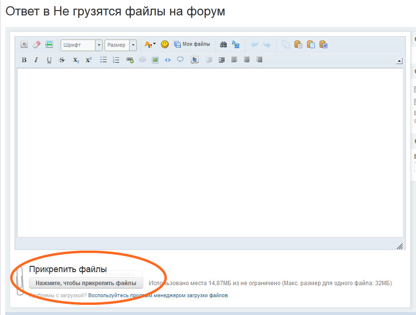Click the quote speech bubble icon
Viewport: 416px width, 315px height.
click(180, 60)
